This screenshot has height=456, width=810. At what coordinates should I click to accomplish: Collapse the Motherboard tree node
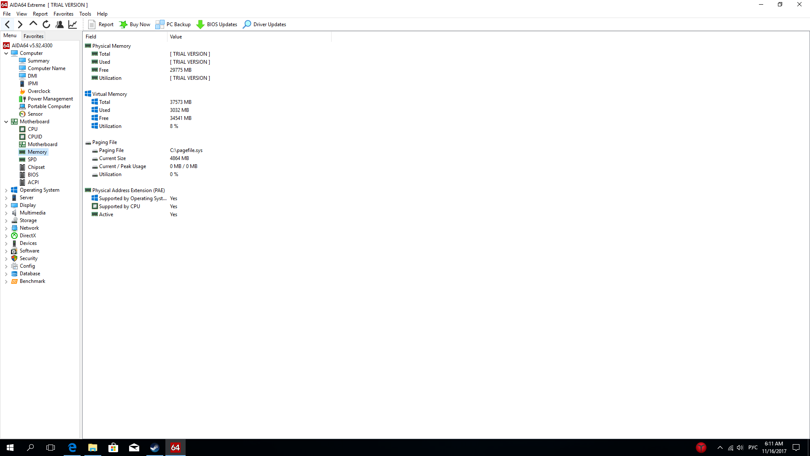pos(6,122)
